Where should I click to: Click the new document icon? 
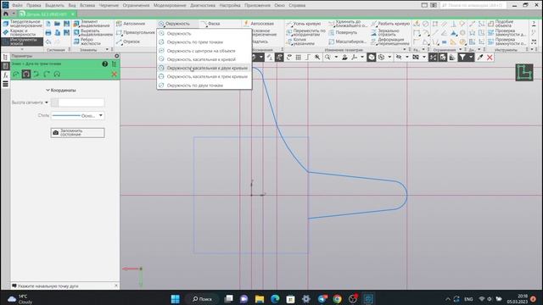pos(48,24)
